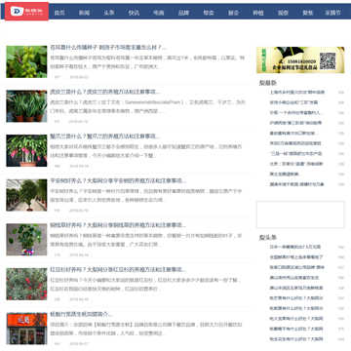Click the 苍耳 plant thumbnail
This screenshot has height=351, width=351.
pos(26,61)
